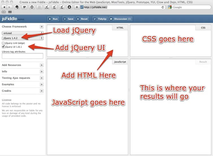The width and height of the screenshot is (213, 156).
Task: Reset the fiddle
Action: 82,19
